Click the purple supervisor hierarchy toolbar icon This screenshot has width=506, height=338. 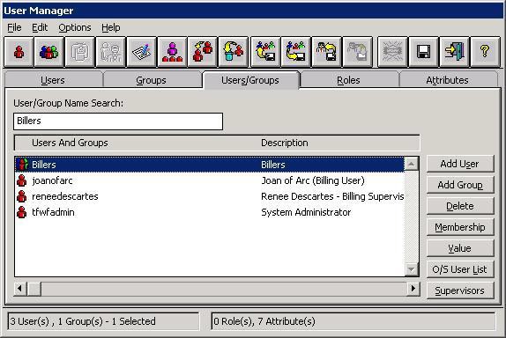[x=172, y=52]
